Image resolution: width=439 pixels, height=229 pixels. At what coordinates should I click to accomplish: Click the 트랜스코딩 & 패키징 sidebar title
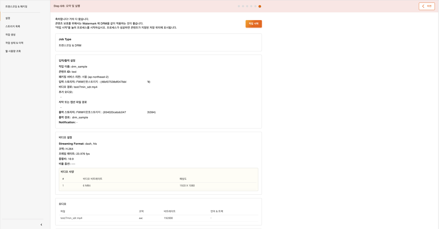tap(16, 6)
